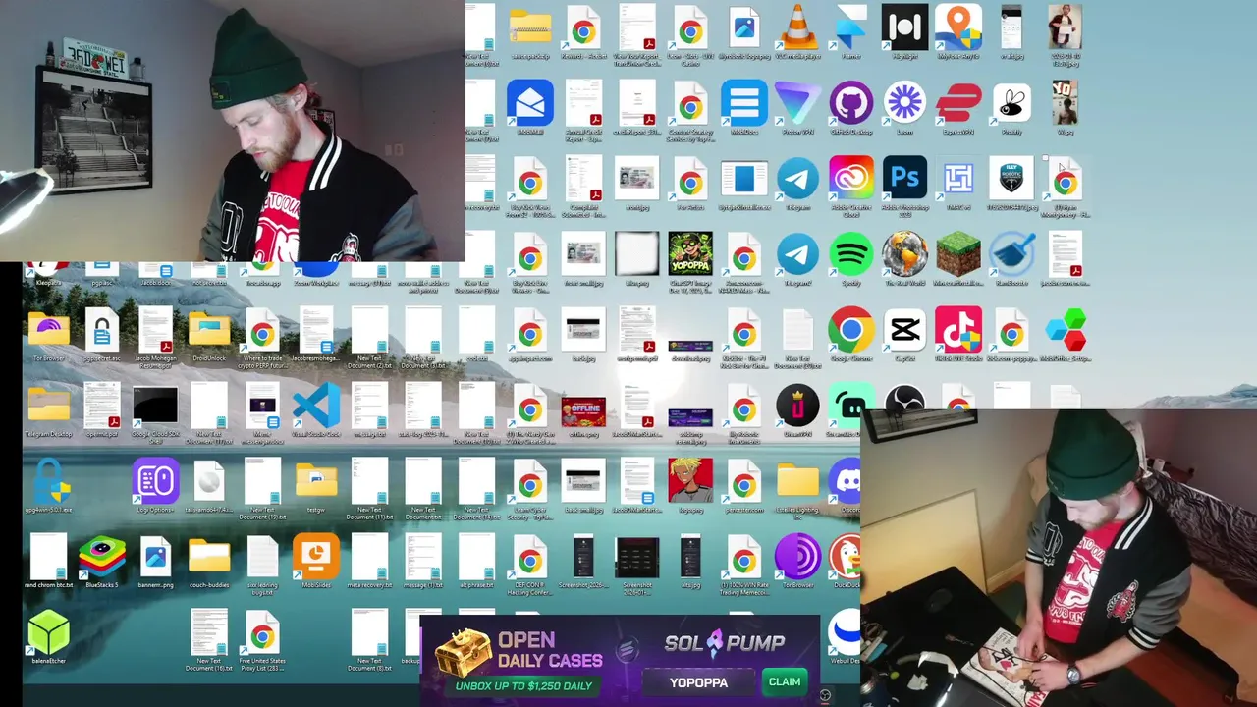The height and width of the screenshot is (707, 1257).
Task: Launch the Google Chrome desktop shortcut
Action: tap(851, 331)
